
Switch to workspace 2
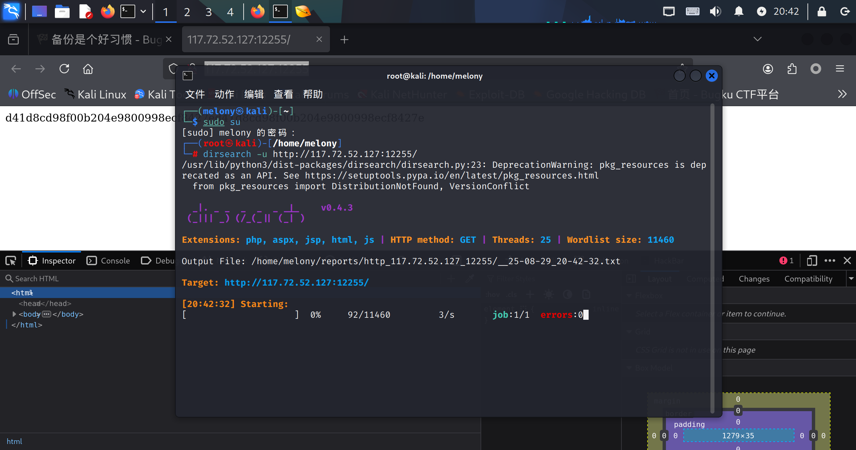click(x=187, y=12)
